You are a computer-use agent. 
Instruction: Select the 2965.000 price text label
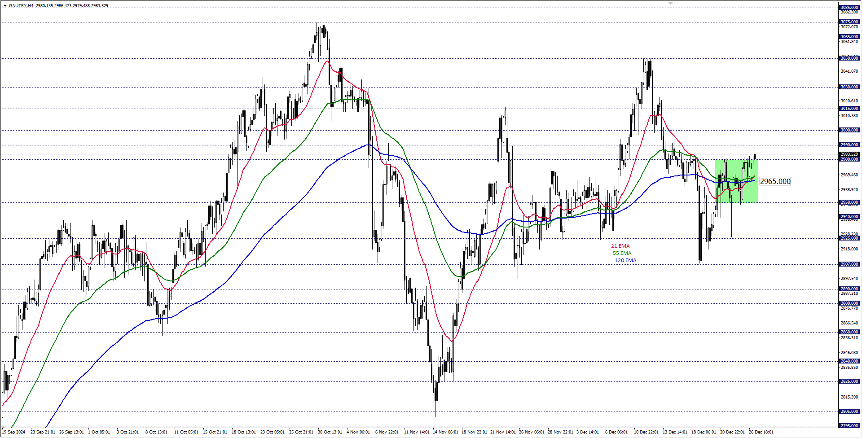(775, 181)
